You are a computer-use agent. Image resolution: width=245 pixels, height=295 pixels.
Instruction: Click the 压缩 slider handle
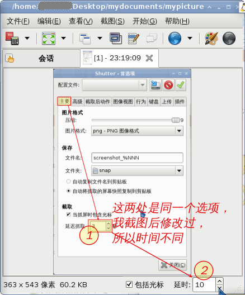point(176,120)
